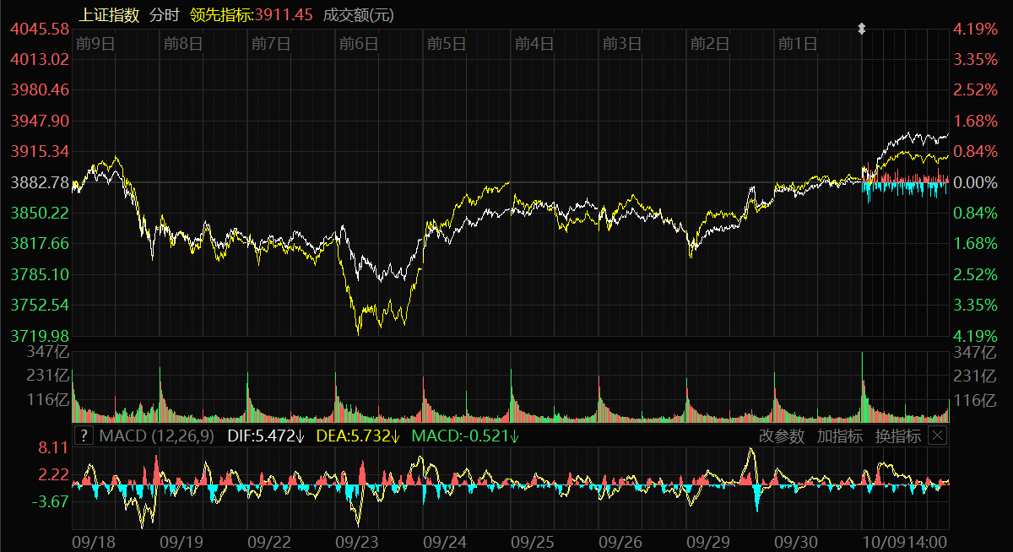Image resolution: width=1013 pixels, height=552 pixels.
Task: Select the 前6日 day marker
Action: pos(358,43)
